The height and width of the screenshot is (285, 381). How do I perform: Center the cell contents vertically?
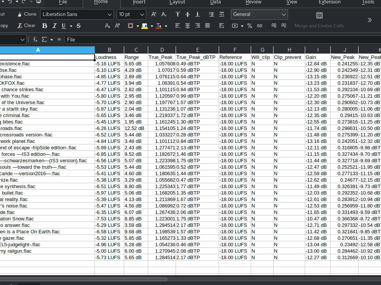187,14
